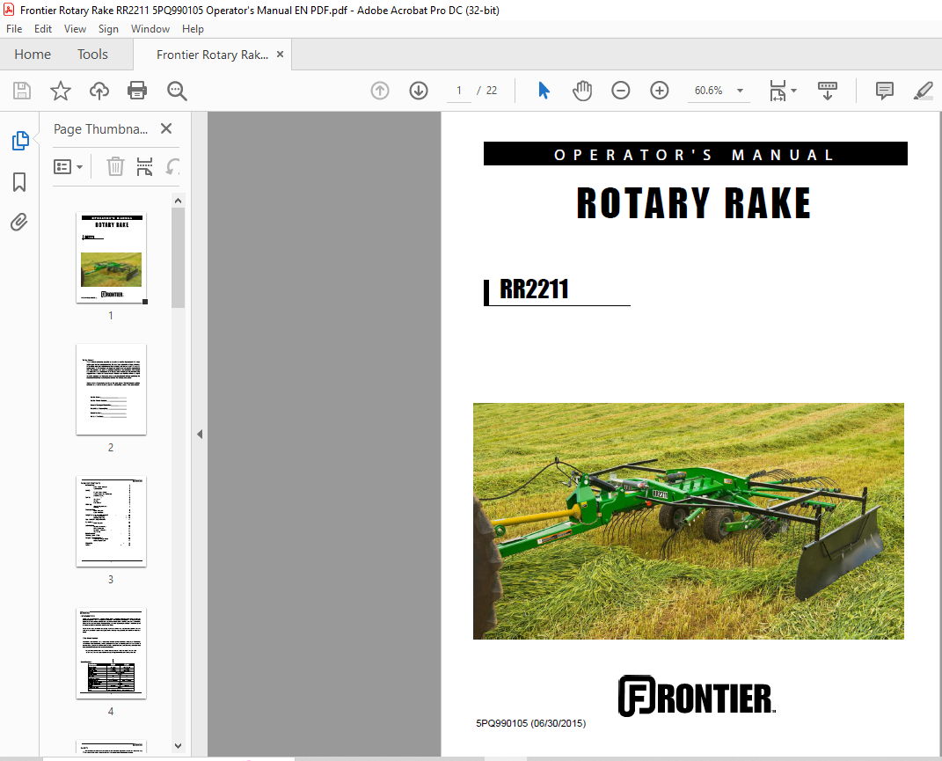942x761 pixels.
Task: Click the Frontier logo on page
Action: point(697,696)
